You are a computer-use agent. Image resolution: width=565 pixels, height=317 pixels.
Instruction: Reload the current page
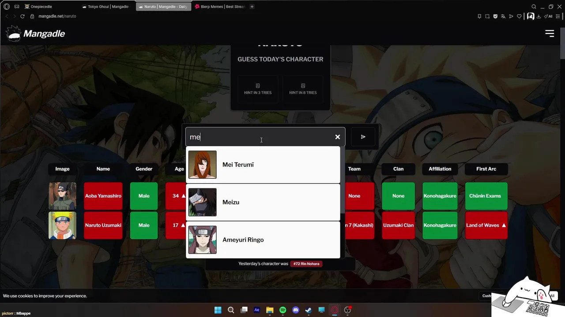tap(23, 16)
